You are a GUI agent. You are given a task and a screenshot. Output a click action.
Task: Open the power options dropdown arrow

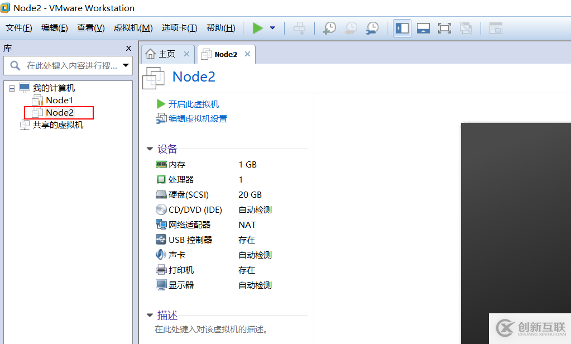272,28
